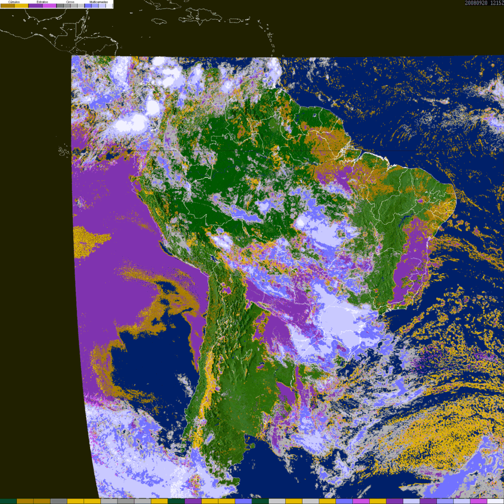504x504 pixels.
Task: Select the strongest blue Multicamadas swatch
Action: coord(88,6)
